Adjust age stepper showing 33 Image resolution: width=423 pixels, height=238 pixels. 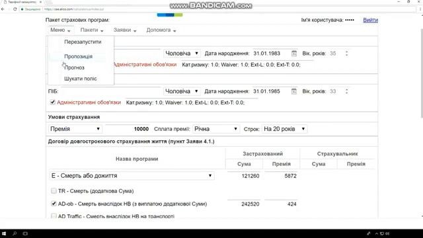(346, 91)
